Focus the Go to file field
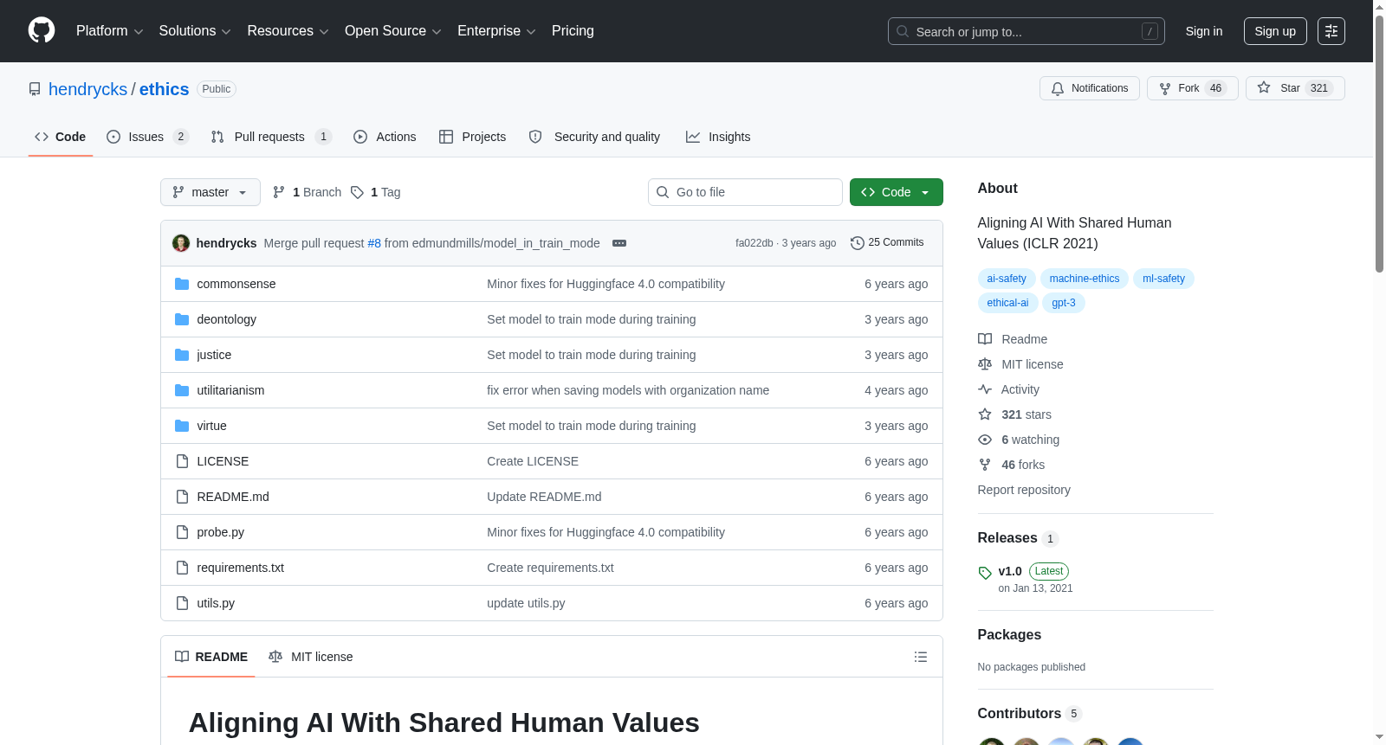The image size is (1386, 745). coord(745,192)
